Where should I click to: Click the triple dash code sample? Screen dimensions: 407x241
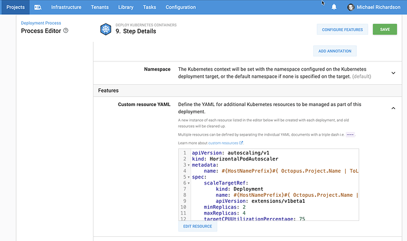(x=350, y=134)
